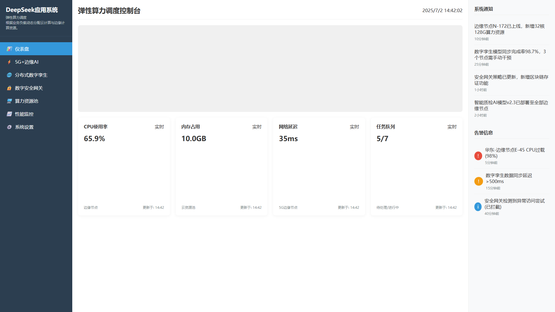Viewport: 555px width, 312px height.
Task: Click the orange warning icon for 数据同步延迟
Action: (x=478, y=181)
